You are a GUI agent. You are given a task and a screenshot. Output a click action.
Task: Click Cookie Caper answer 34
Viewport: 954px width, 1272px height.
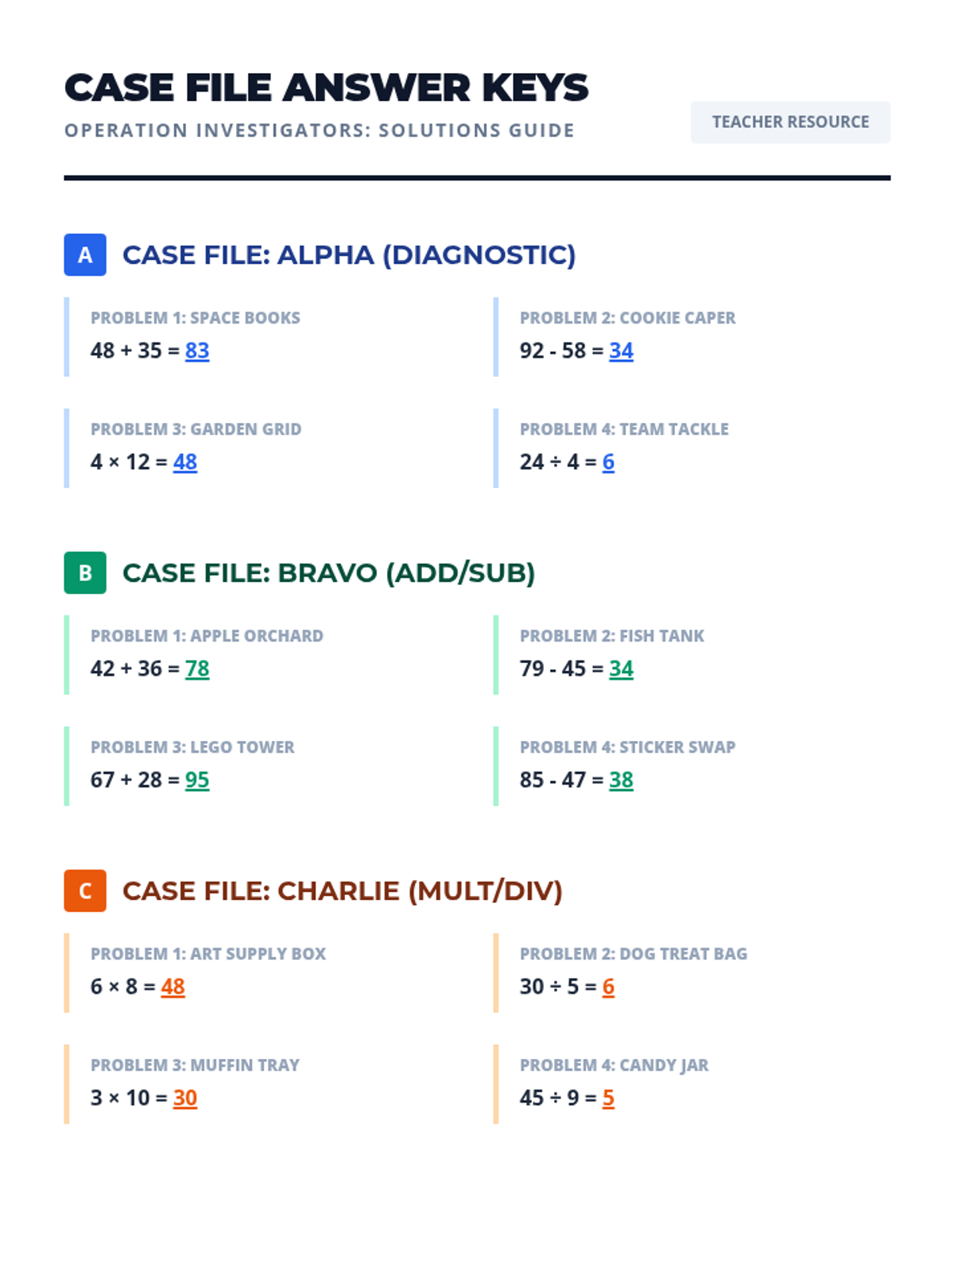pyautogui.click(x=621, y=351)
